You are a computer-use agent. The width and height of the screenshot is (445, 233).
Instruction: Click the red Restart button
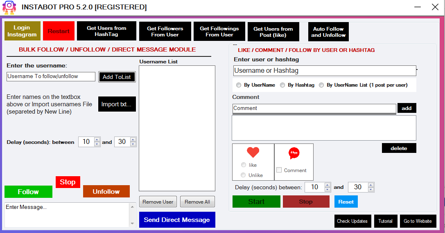[x=59, y=31]
